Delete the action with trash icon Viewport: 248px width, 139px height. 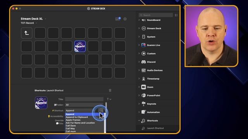110,90
